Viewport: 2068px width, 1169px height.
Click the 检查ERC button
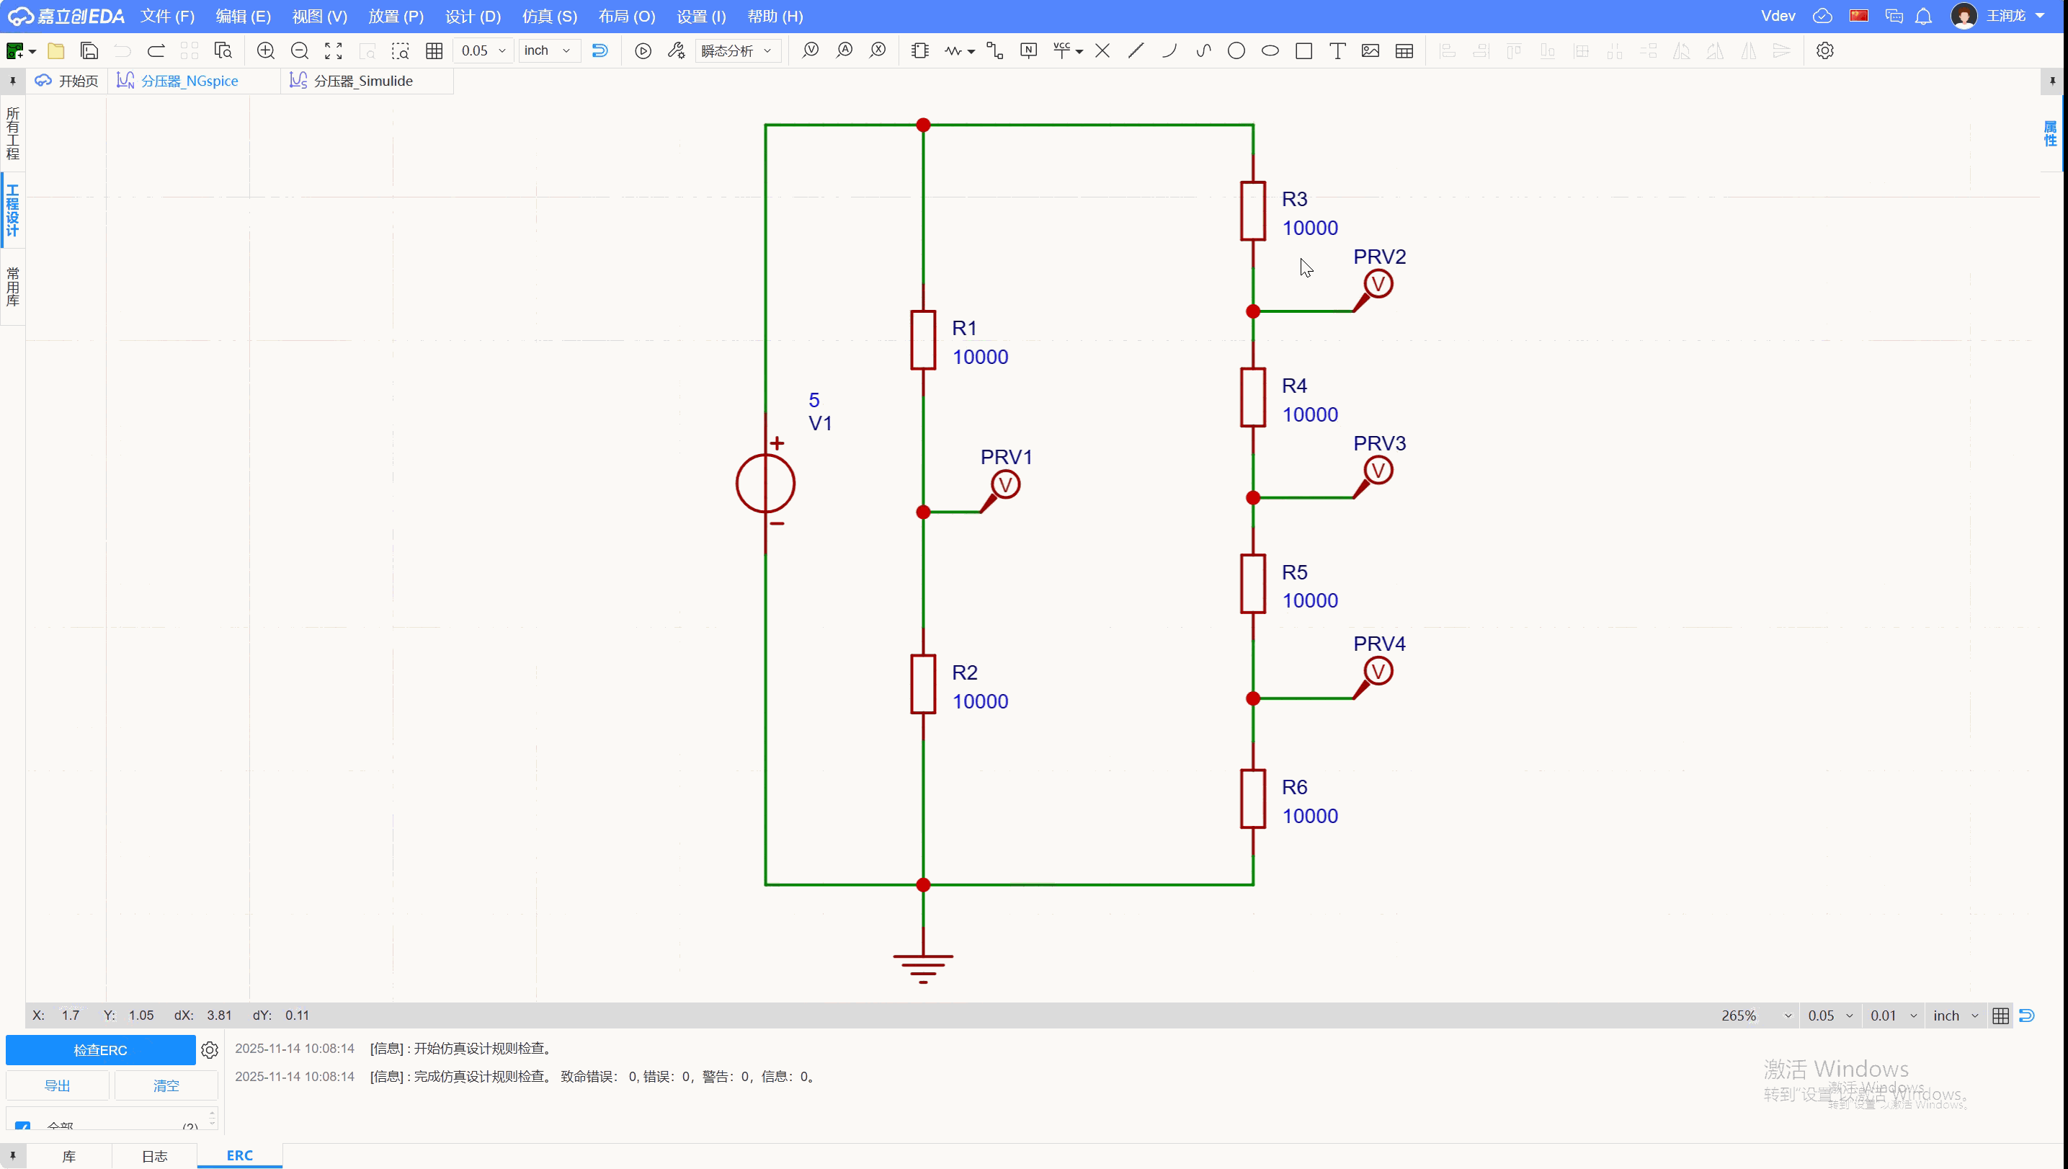pos(100,1050)
